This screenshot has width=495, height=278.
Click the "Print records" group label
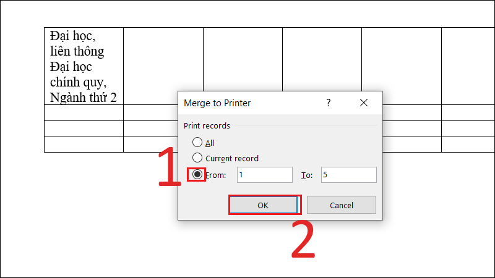(207, 125)
